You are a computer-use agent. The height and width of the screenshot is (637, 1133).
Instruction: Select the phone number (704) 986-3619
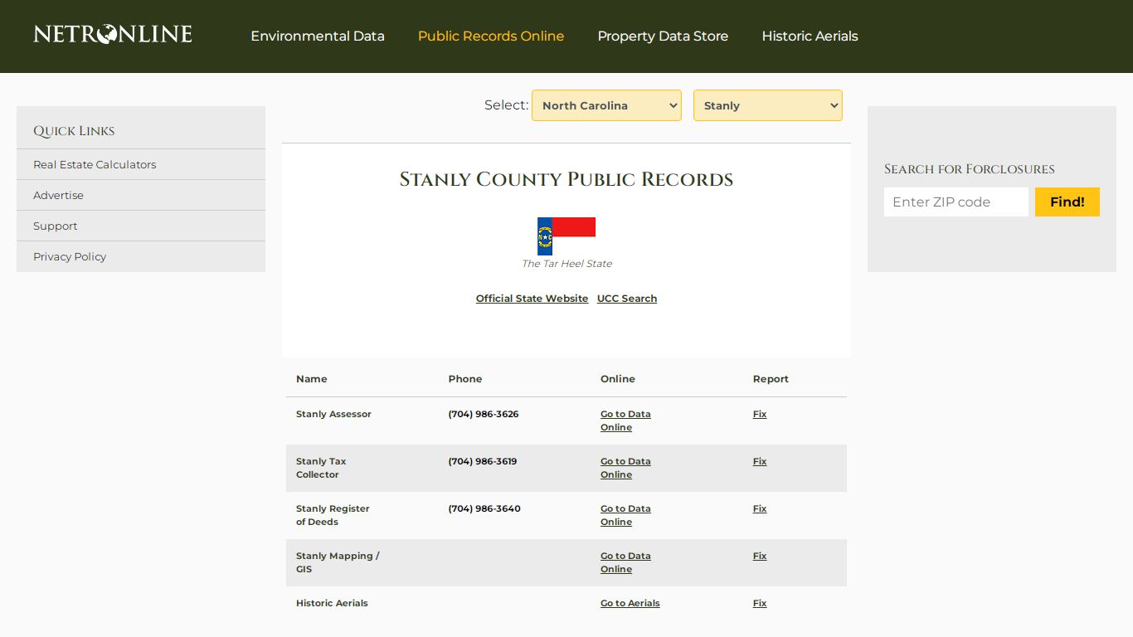(x=483, y=461)
